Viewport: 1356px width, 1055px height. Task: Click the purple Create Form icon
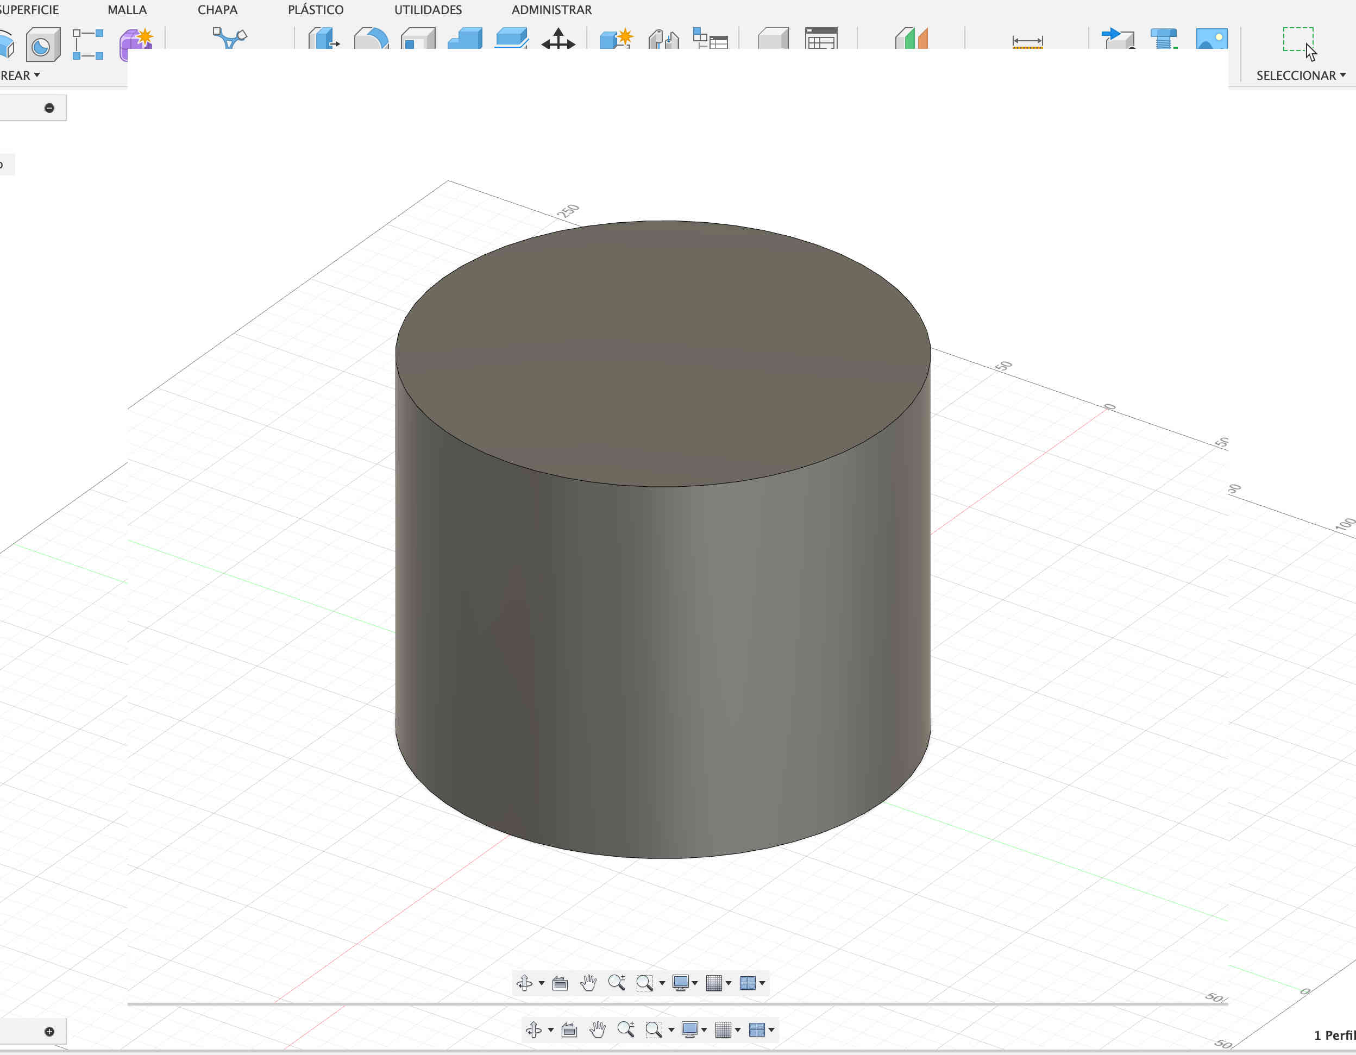(136, 44)
